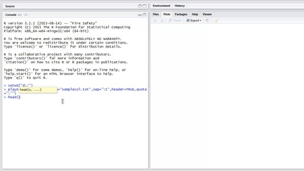304x171 pixels.
Task: Remove the current plot
Action: 207,20
